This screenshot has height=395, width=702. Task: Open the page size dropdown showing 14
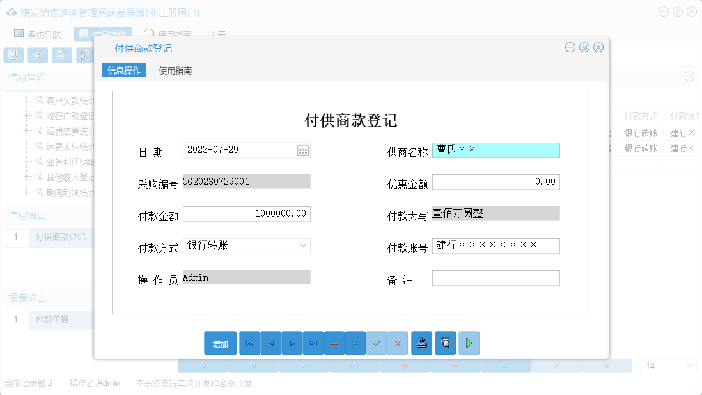(x=669, y=365)
